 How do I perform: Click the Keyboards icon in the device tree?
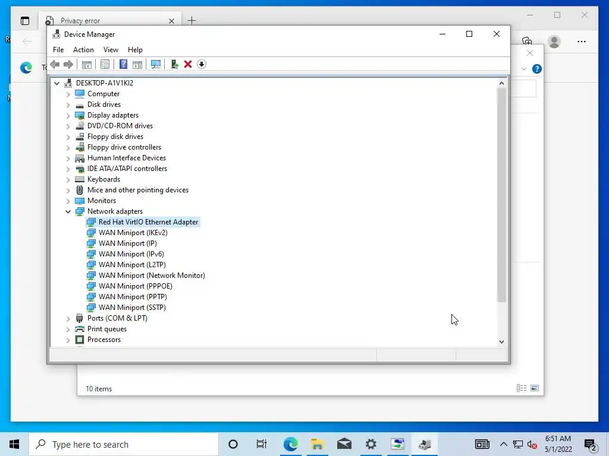[x=80, y=179]
